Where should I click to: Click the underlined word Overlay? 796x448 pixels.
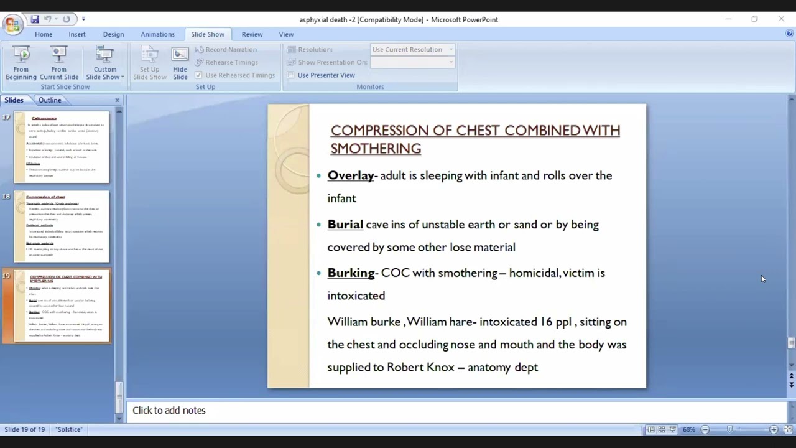(351, 175)
